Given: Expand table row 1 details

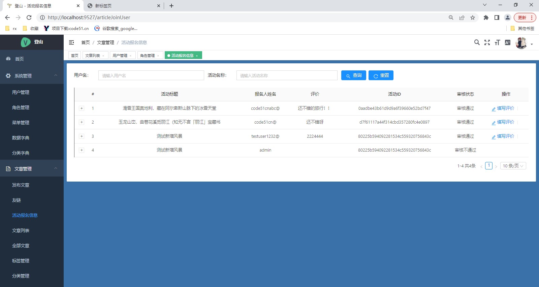Looking at the screenshot, I should (82, 108).
